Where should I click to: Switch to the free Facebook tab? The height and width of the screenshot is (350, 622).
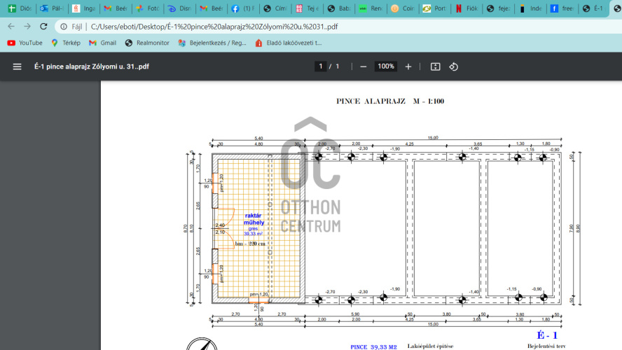(x=562, y=8)
